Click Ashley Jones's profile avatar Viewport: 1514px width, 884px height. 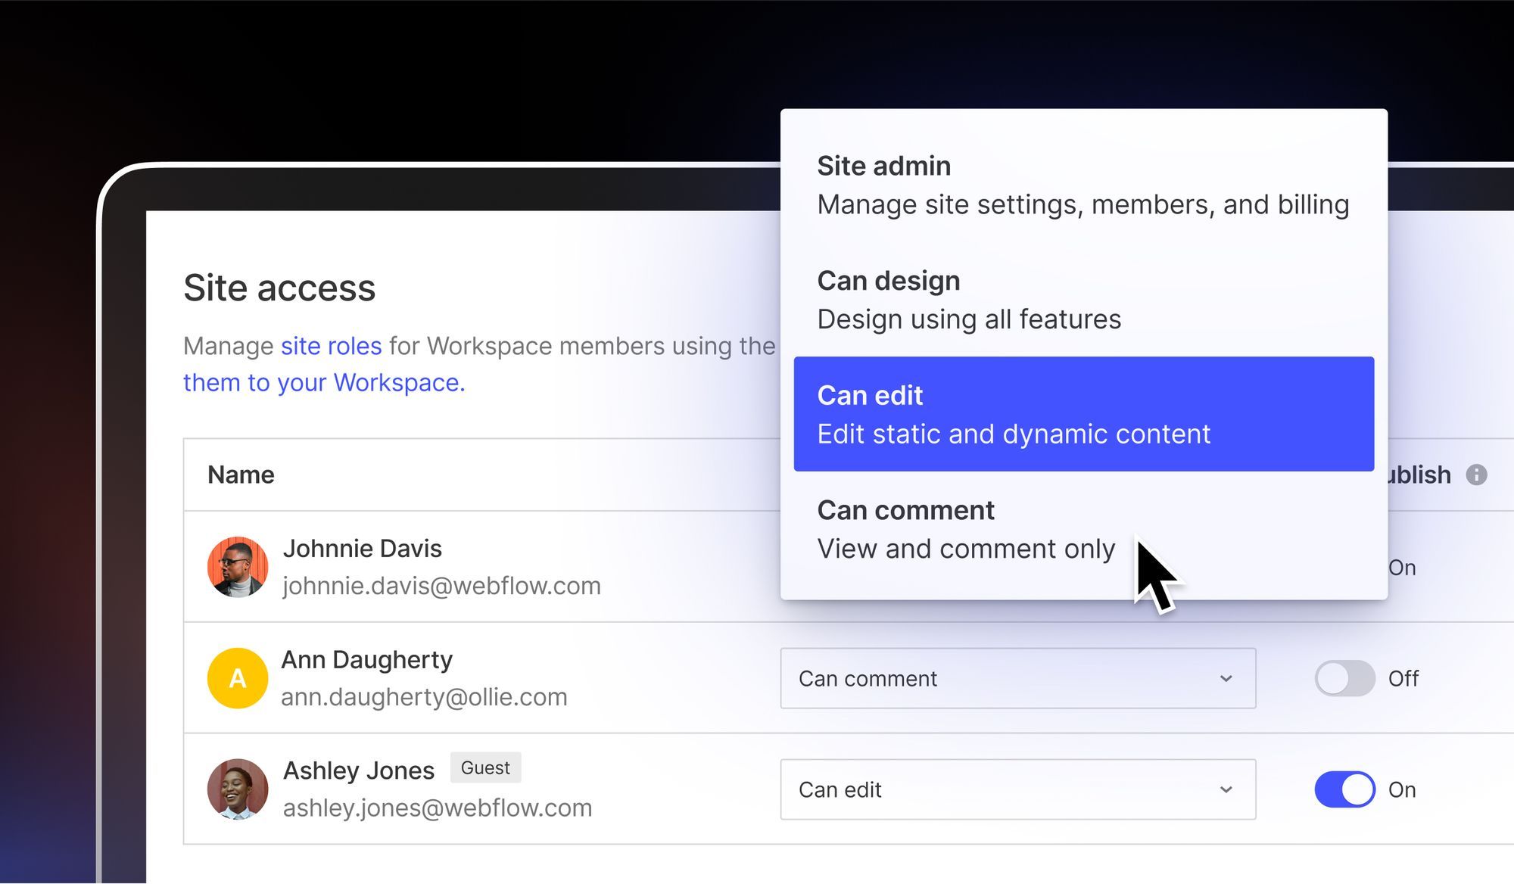click(x=238, y=788)
